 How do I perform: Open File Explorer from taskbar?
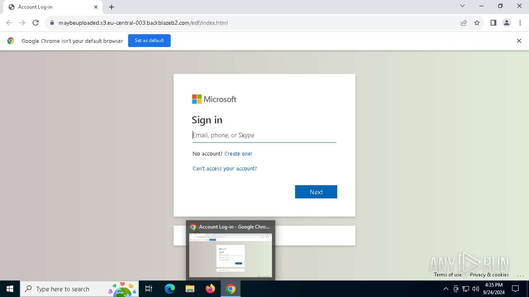click(x=190, y=289)
